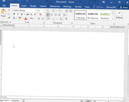This screenshot has height=102, width=129.
Task: Apply superscript formatting
Action: pos(35,14)
